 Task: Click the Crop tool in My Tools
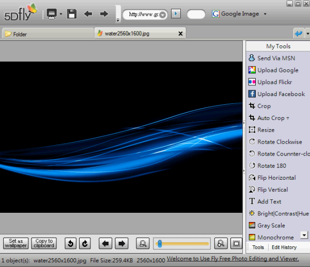point(263,106)
